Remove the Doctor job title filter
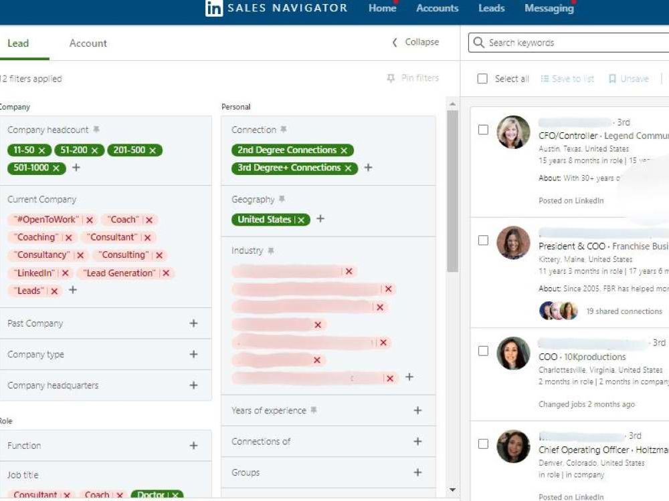 (175, 495)
